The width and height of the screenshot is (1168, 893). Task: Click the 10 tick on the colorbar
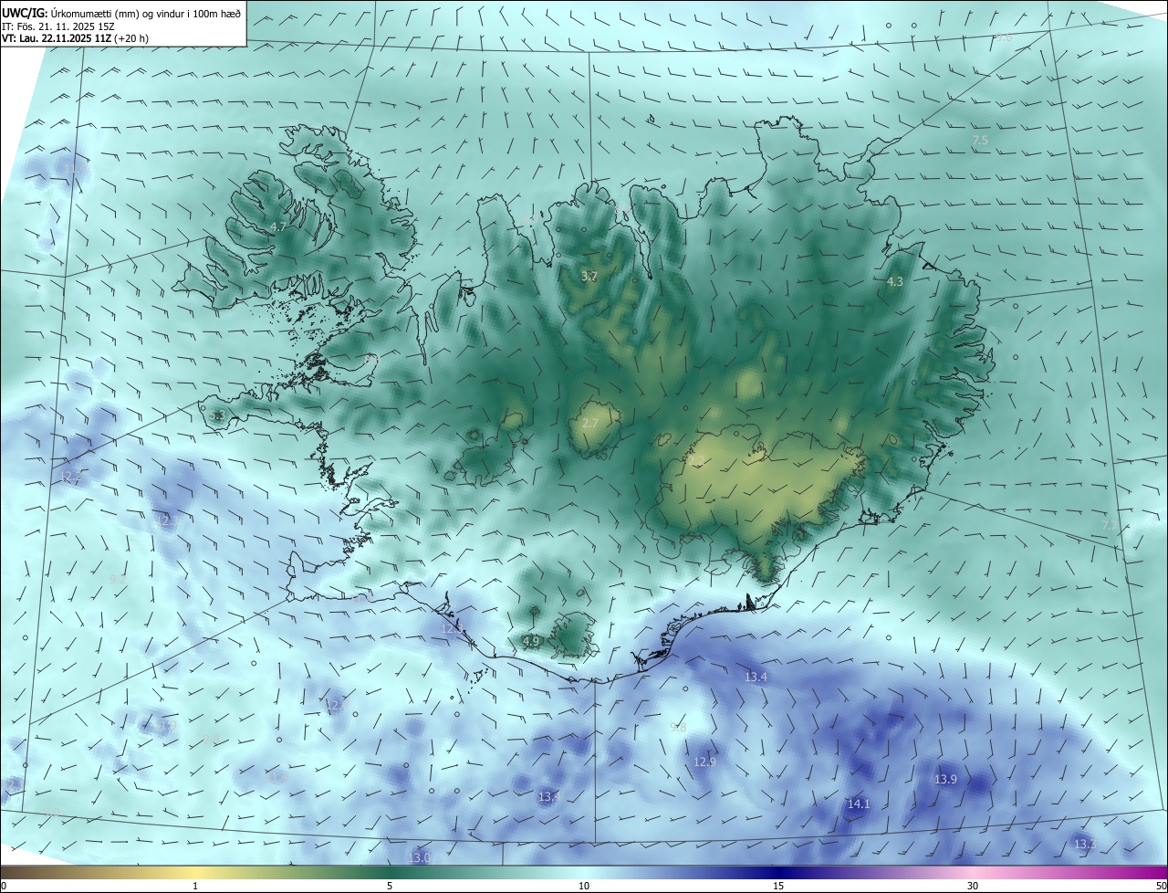tap(584, 886)
